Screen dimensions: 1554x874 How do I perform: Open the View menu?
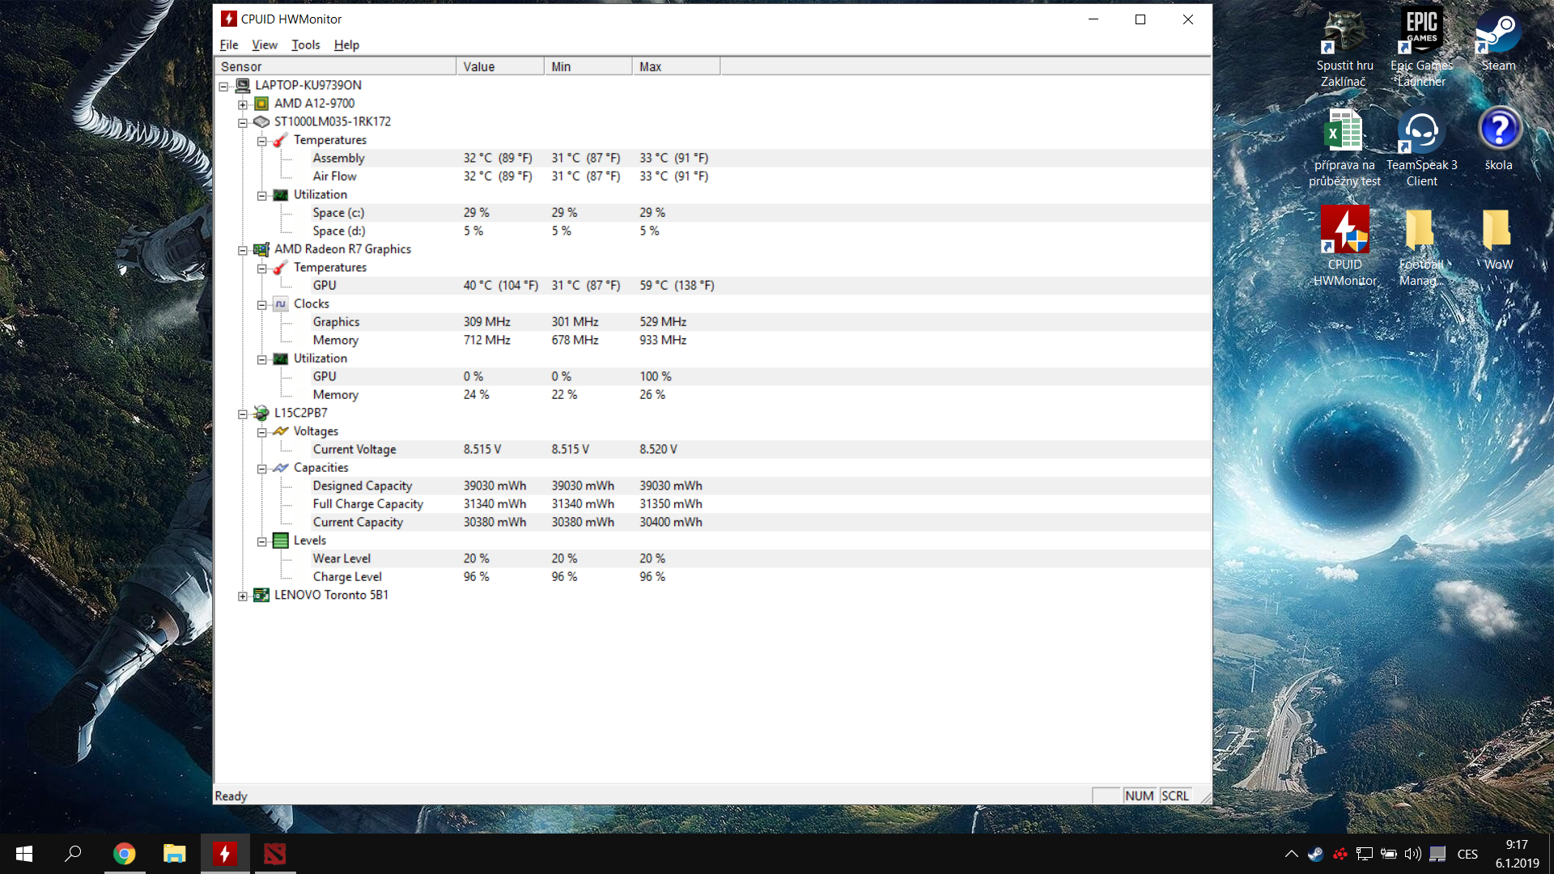264,45
